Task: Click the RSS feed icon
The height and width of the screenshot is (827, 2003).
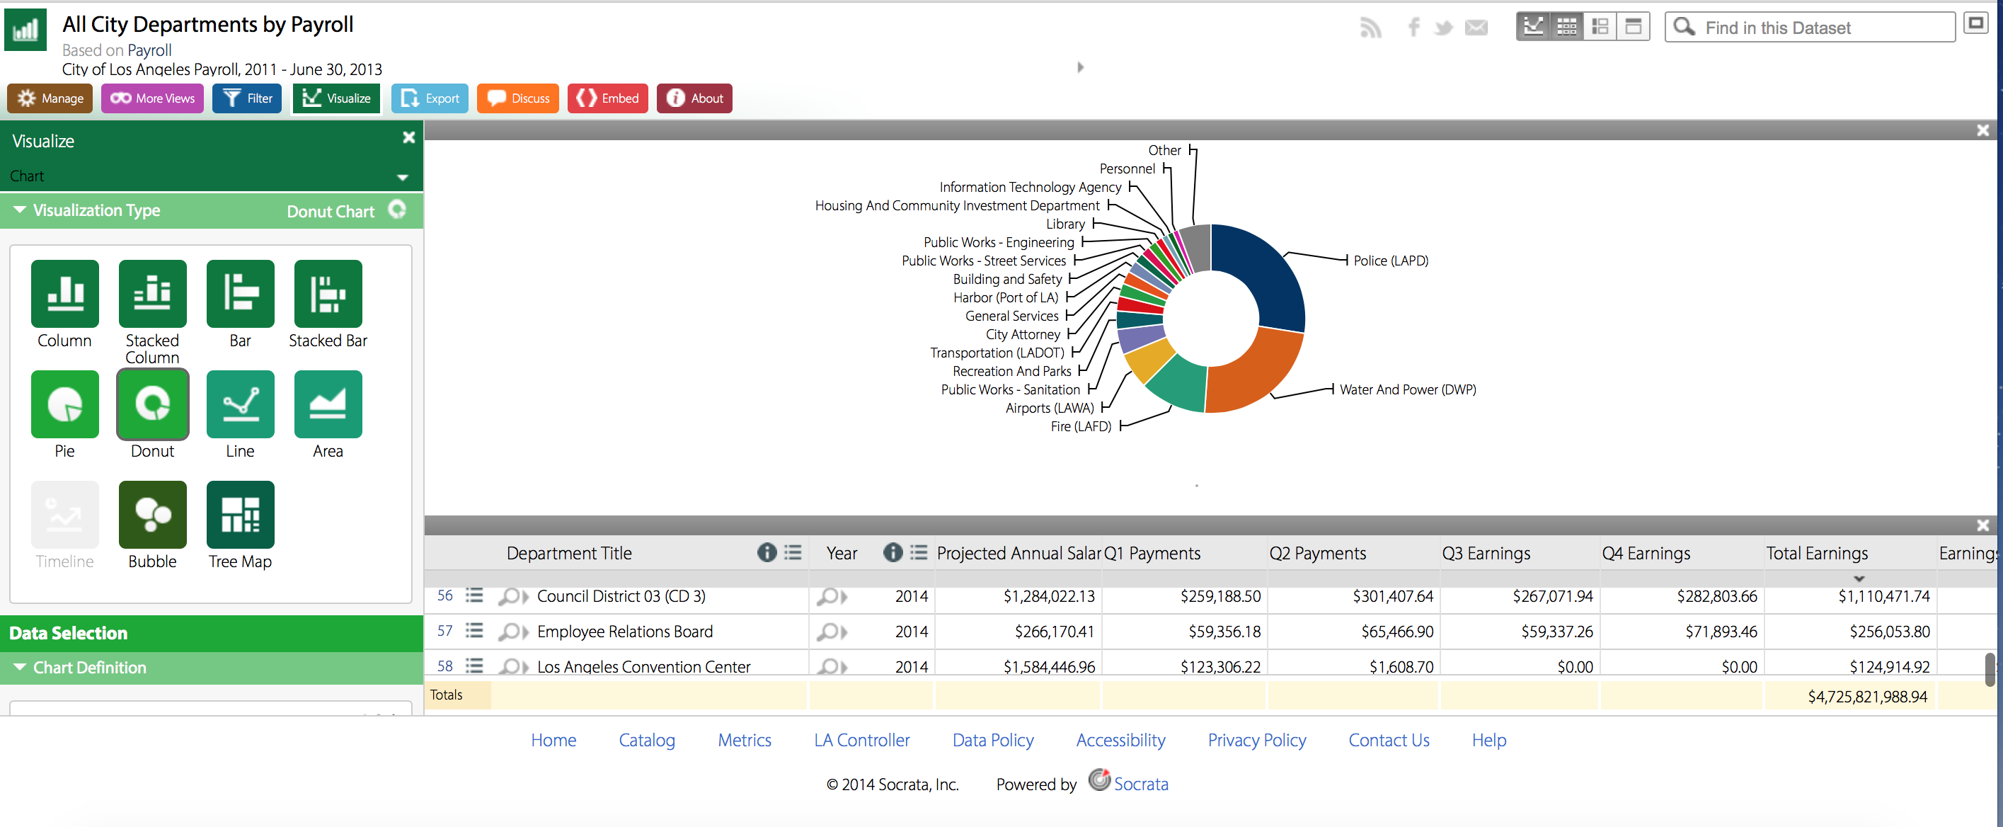Action: tap(1370, 28)
